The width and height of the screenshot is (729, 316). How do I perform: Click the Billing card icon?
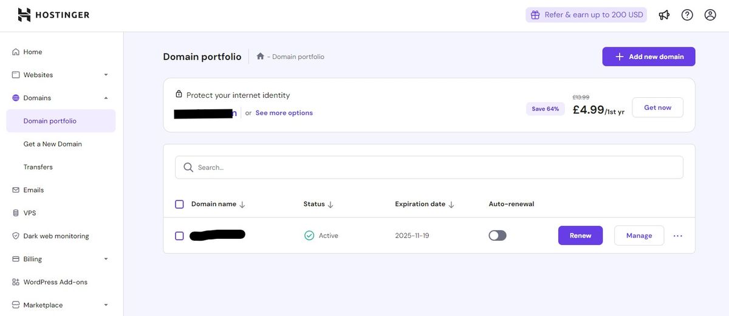pos(16,259)
